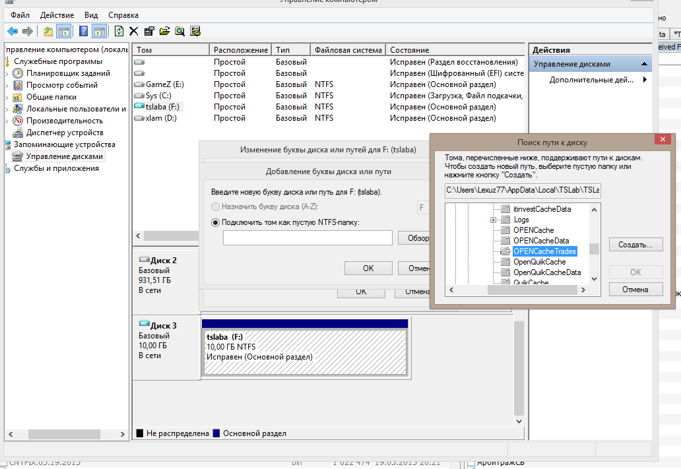The height and width of the screenshot is (469, 681).
Task: Expand 'Просмотр событий' tree node
Action: click(x=7, y=85)
